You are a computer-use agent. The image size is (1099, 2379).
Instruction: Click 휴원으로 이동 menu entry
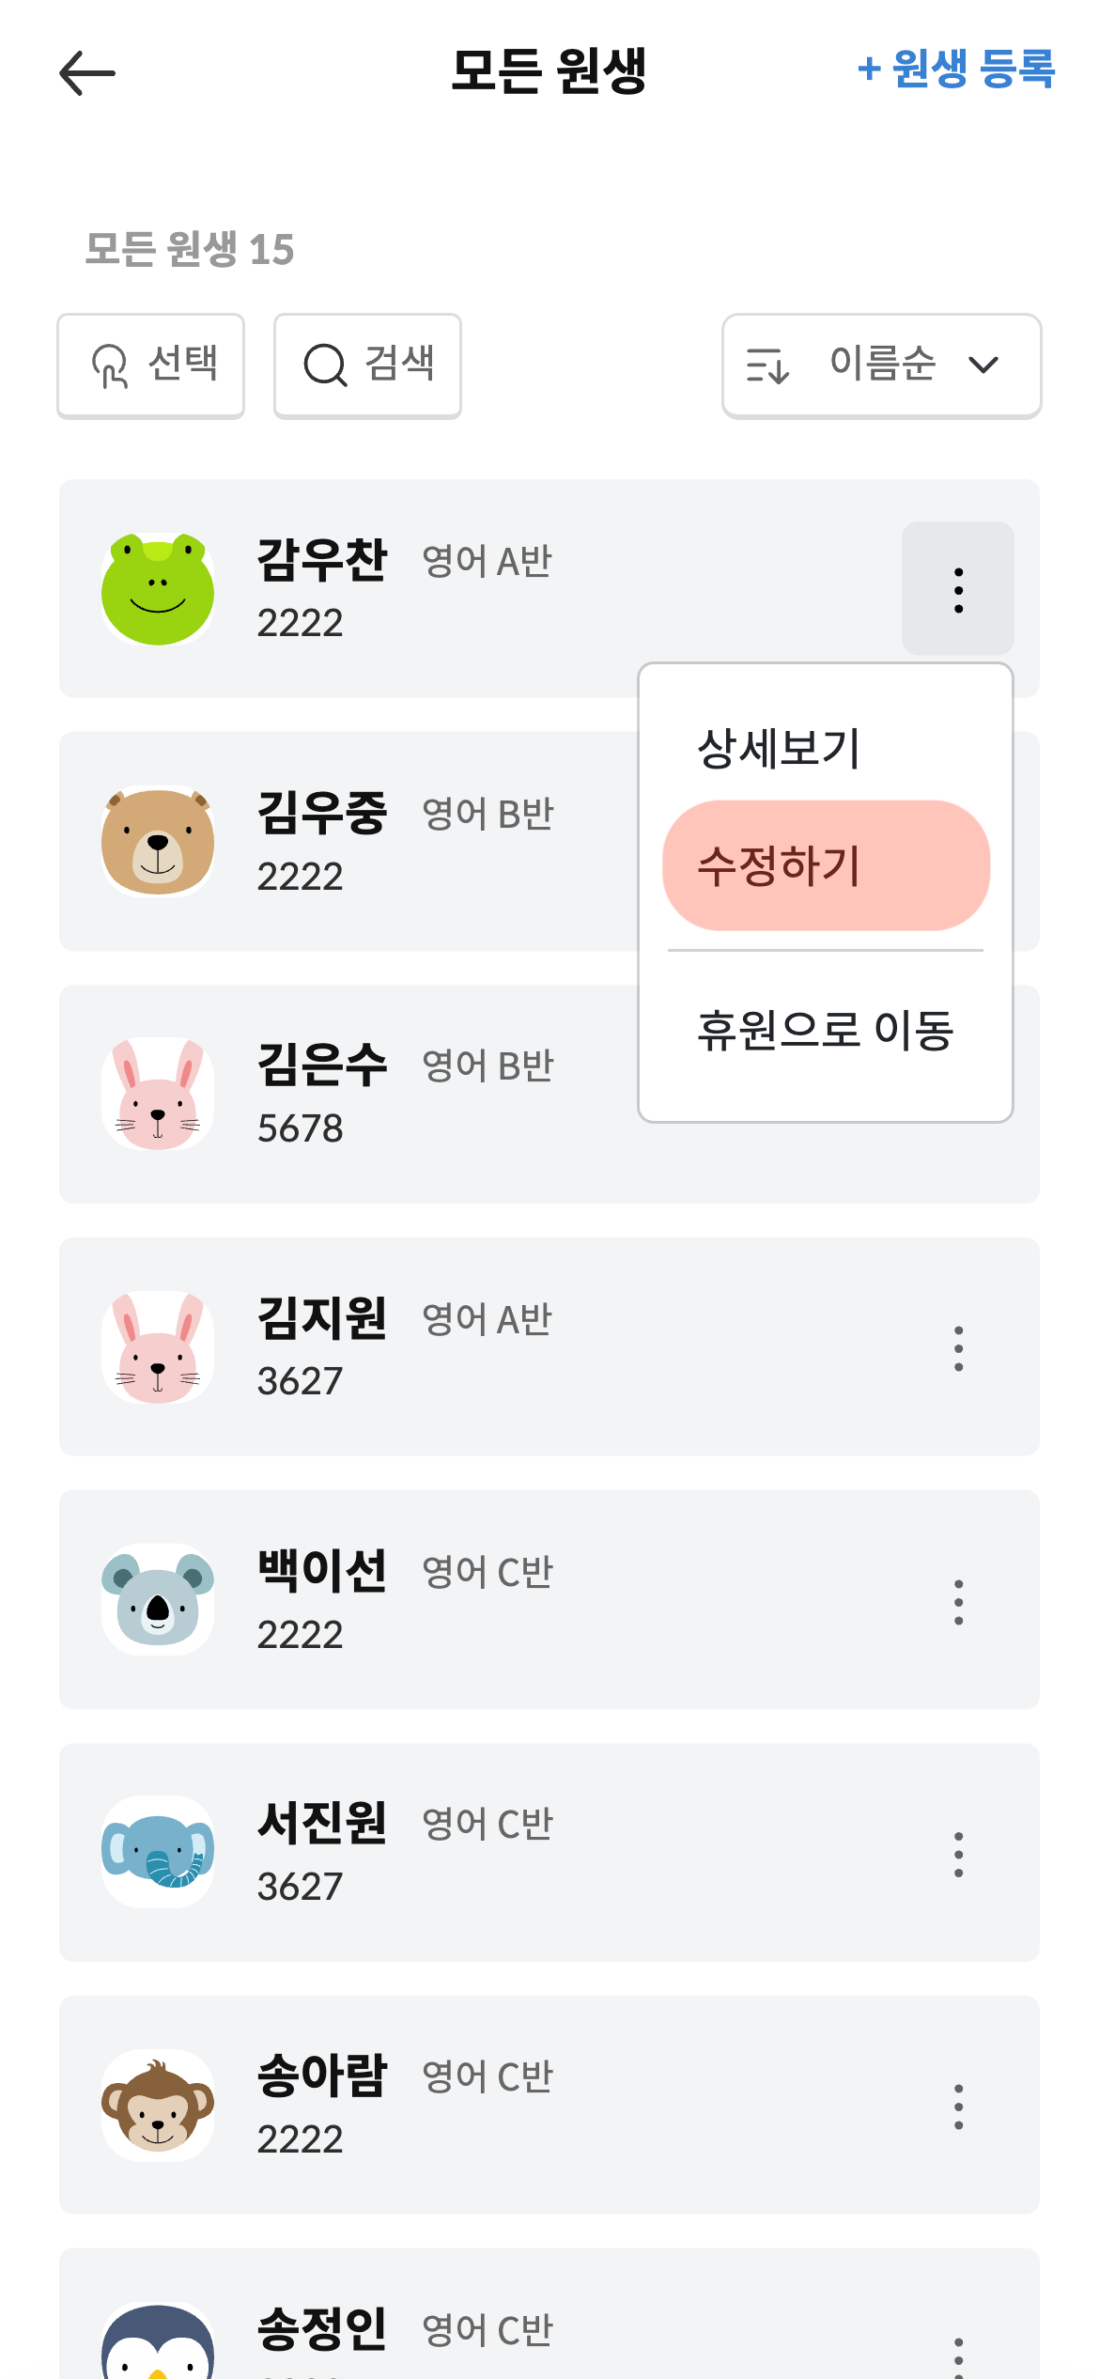[x=825, y=1030]
